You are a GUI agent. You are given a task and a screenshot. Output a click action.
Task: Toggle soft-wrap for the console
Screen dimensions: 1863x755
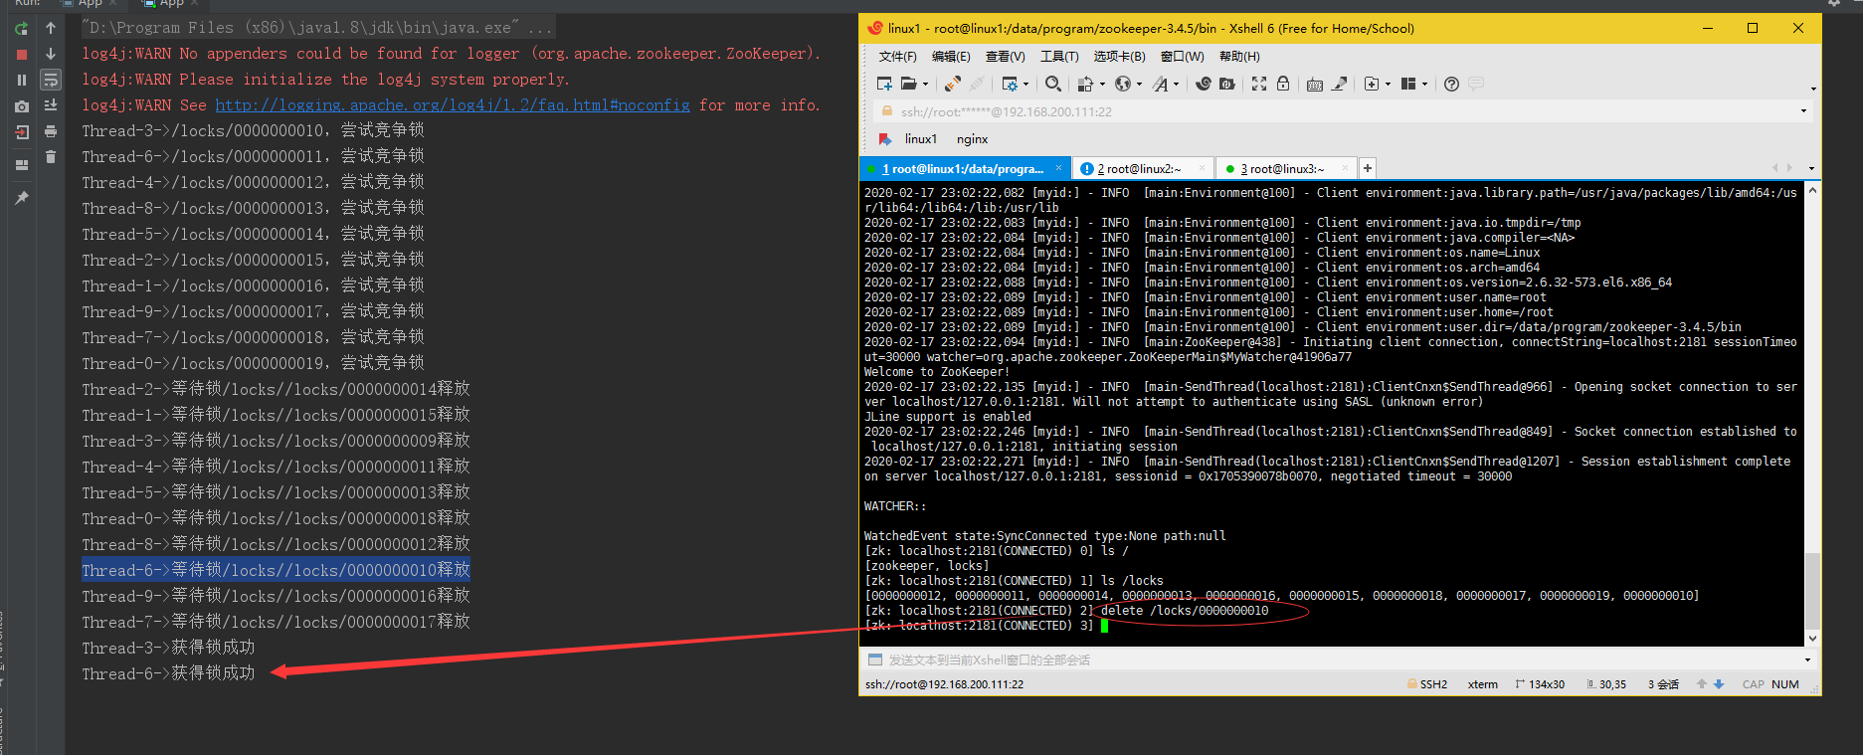[51, 80]
